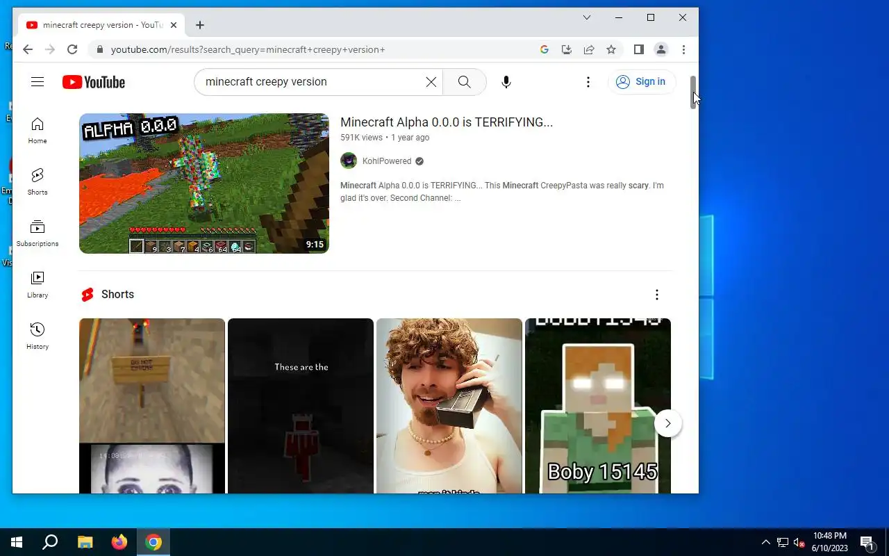This screenshot has width=889, height=556.
Task: Open Library in the sidebar
Action: point(38,285)
